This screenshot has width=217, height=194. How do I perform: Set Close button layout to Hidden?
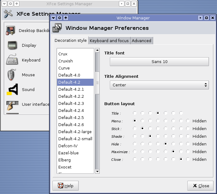point(188,159)
